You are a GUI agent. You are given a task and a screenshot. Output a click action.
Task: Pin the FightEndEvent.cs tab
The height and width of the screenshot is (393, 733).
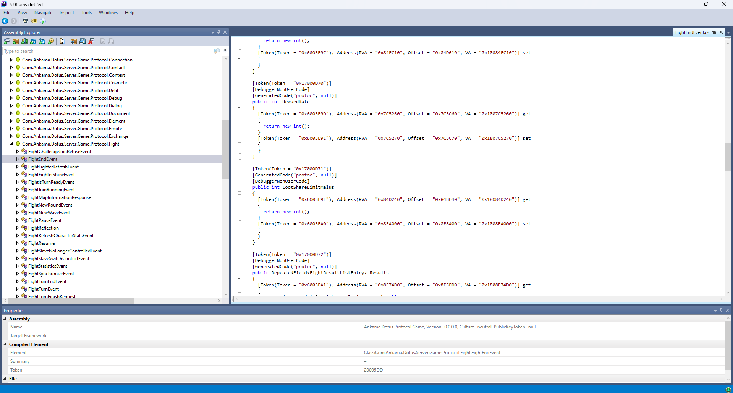click(714, 32)
